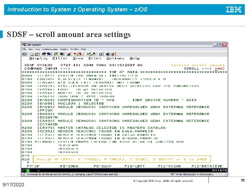Screen dimensions: 249x187
Task: Click the Print Screen toolbar icon
Action: click(x=24, y=54)
